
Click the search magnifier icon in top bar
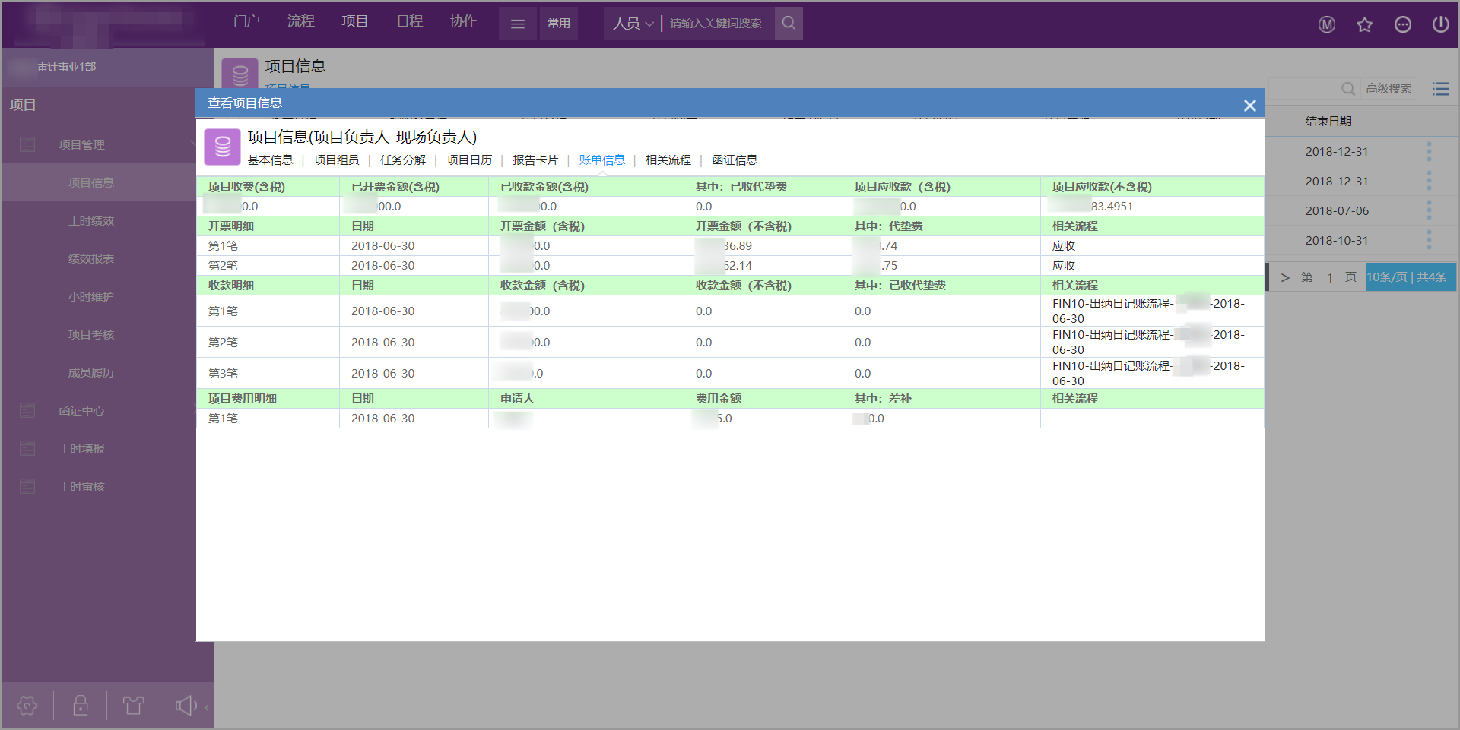tap(789, 24)
